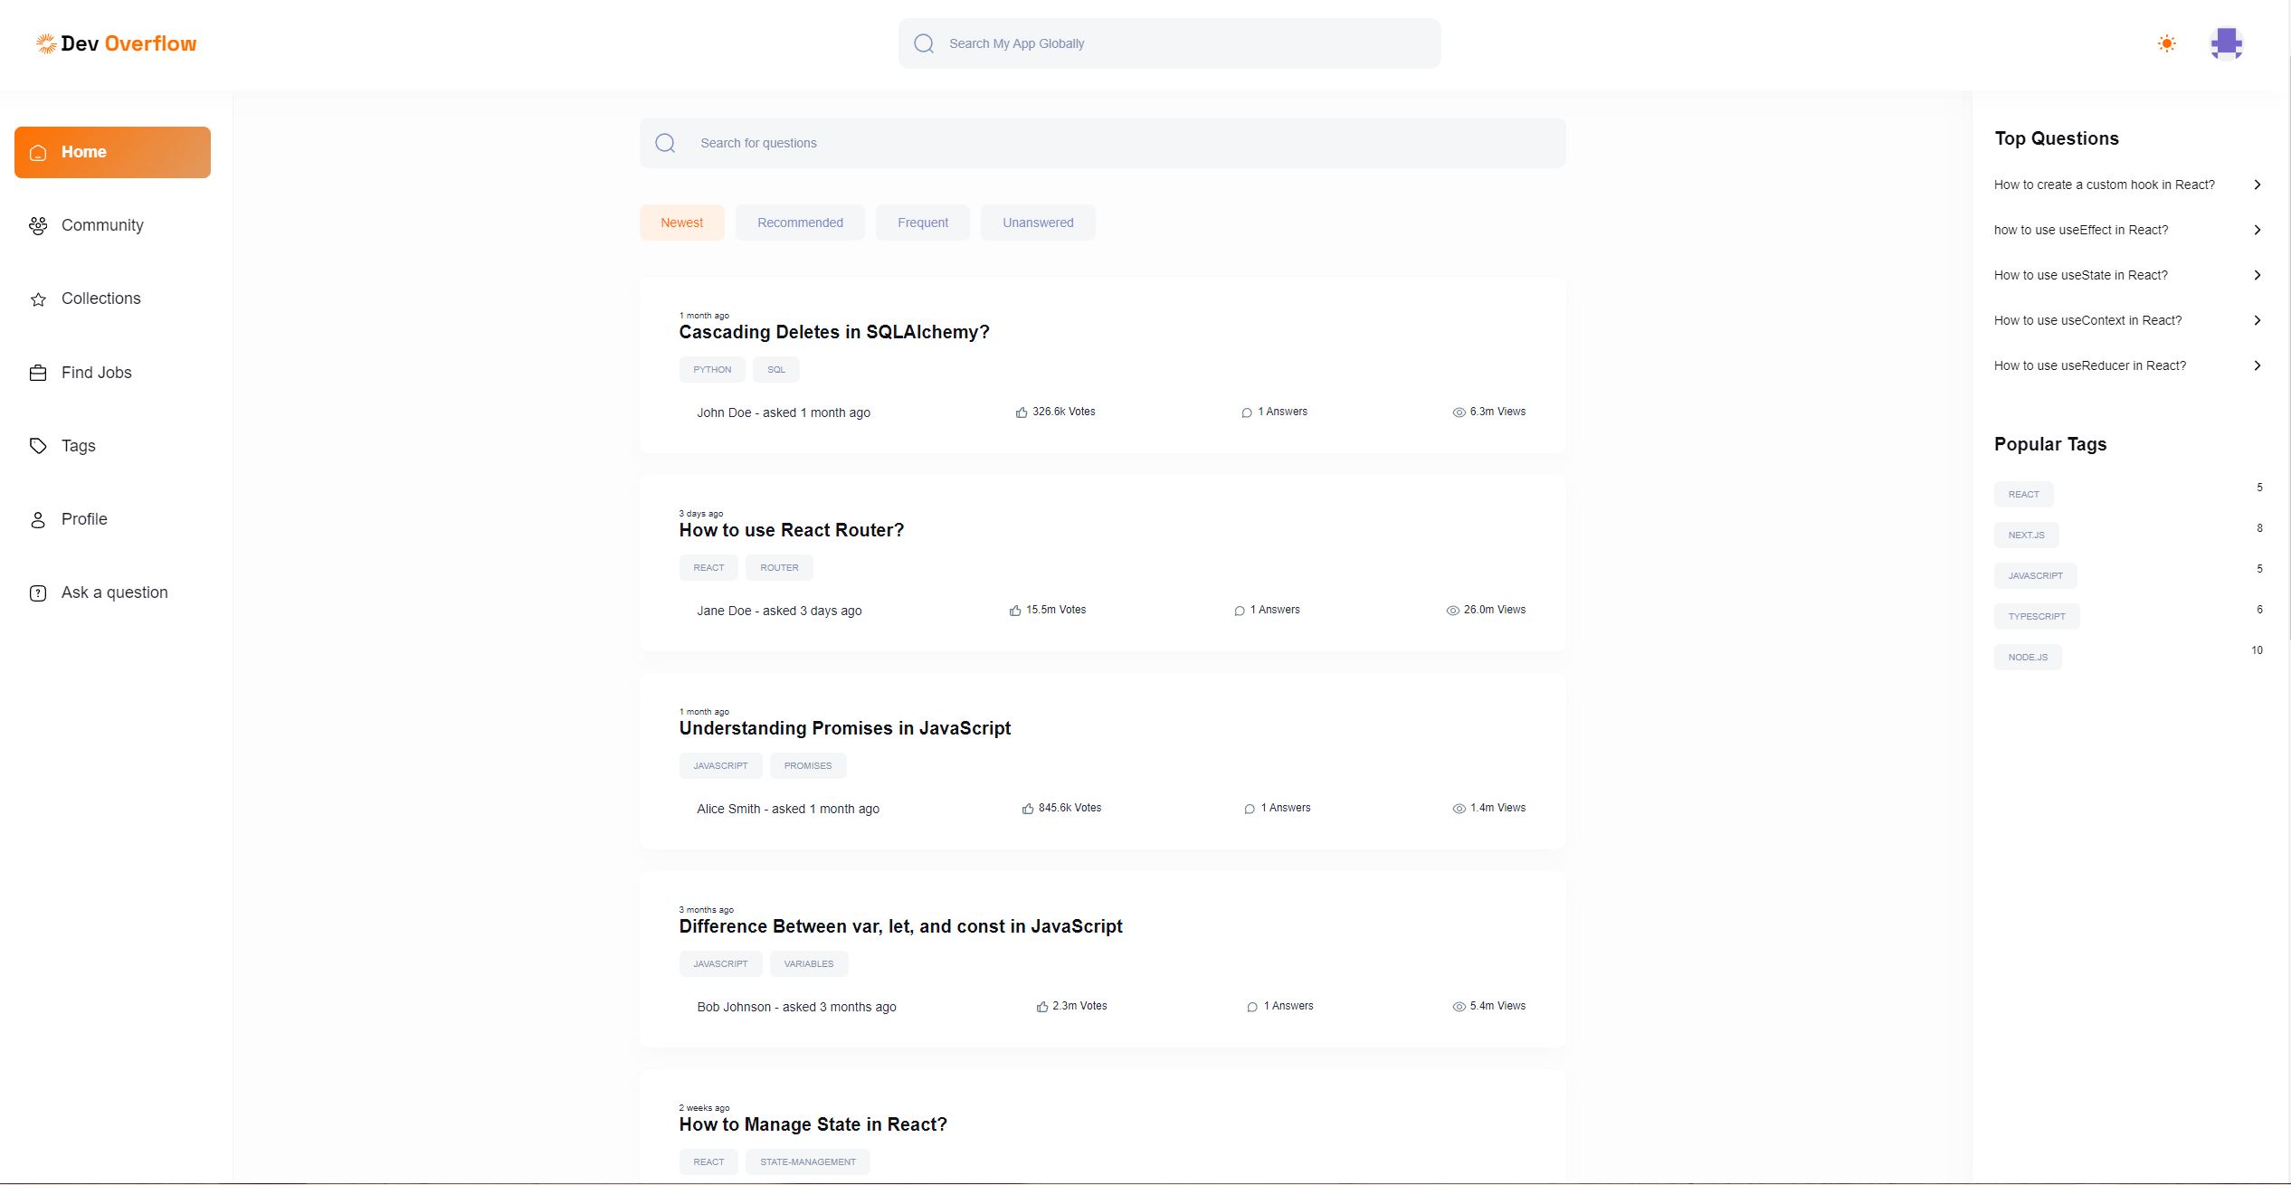Click chevron beside useReducer question
2291x1185 pixels.
pyautogui.click(x=2258, y=365)
